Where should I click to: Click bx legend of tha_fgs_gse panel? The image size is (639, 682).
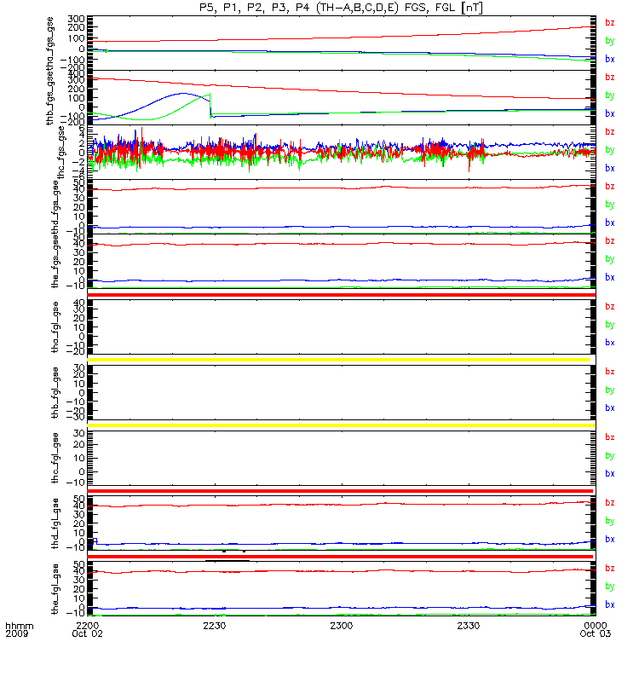(x=610, y=59)
